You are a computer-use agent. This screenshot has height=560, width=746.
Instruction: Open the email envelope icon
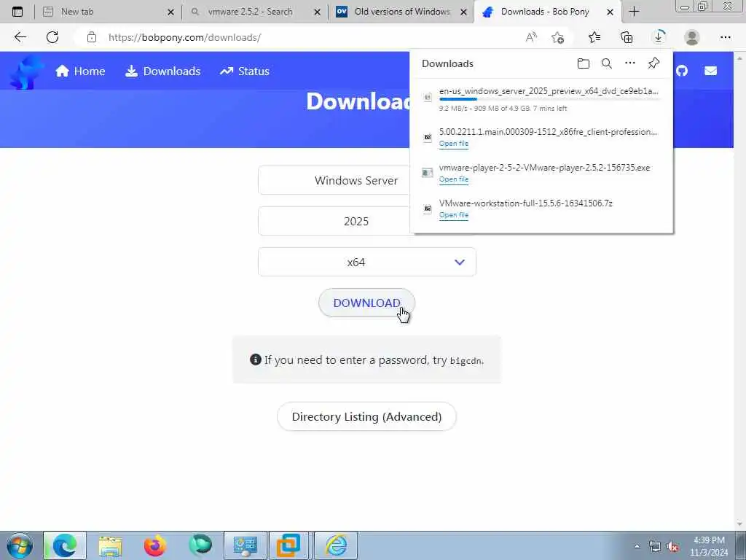point(710,71)
